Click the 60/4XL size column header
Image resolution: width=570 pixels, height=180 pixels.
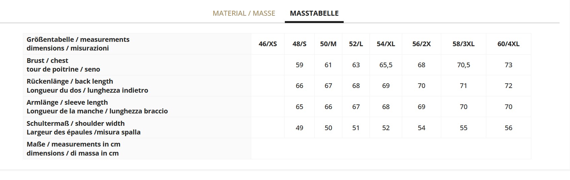pos(508,44)
